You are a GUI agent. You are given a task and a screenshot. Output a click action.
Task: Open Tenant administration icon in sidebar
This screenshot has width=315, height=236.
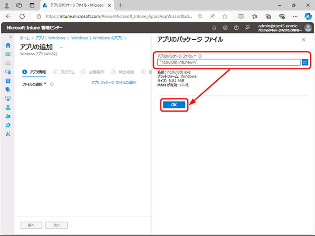coord(8,125)
